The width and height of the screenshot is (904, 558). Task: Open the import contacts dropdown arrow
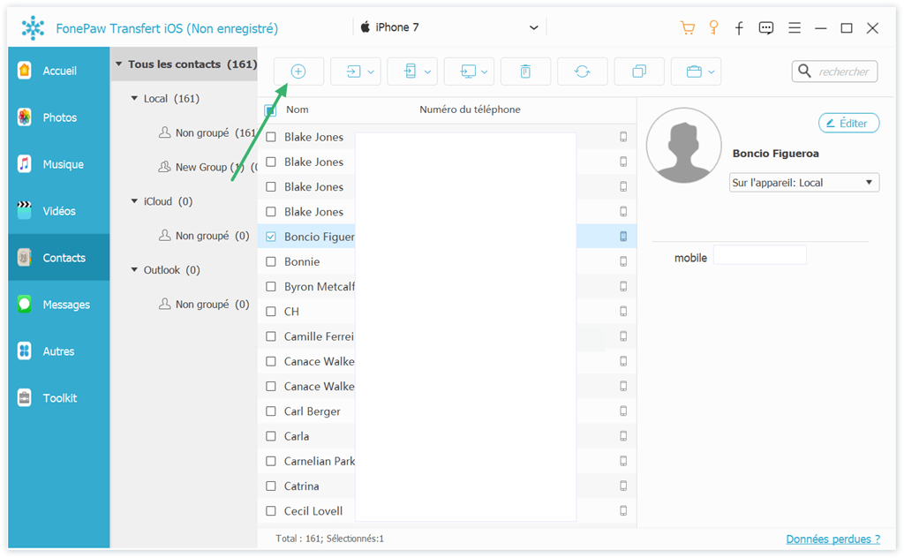pos(371,72)
